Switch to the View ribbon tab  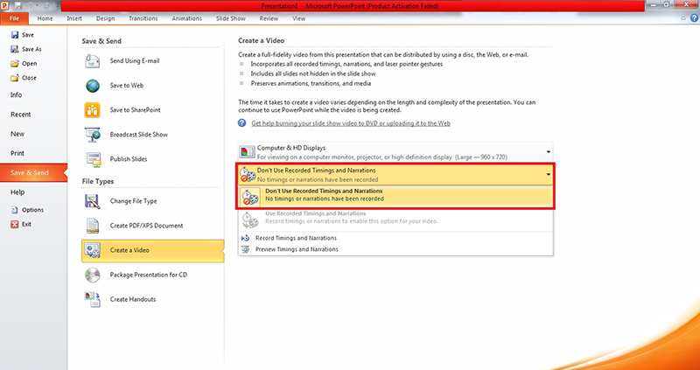click(x=299, y=18)
